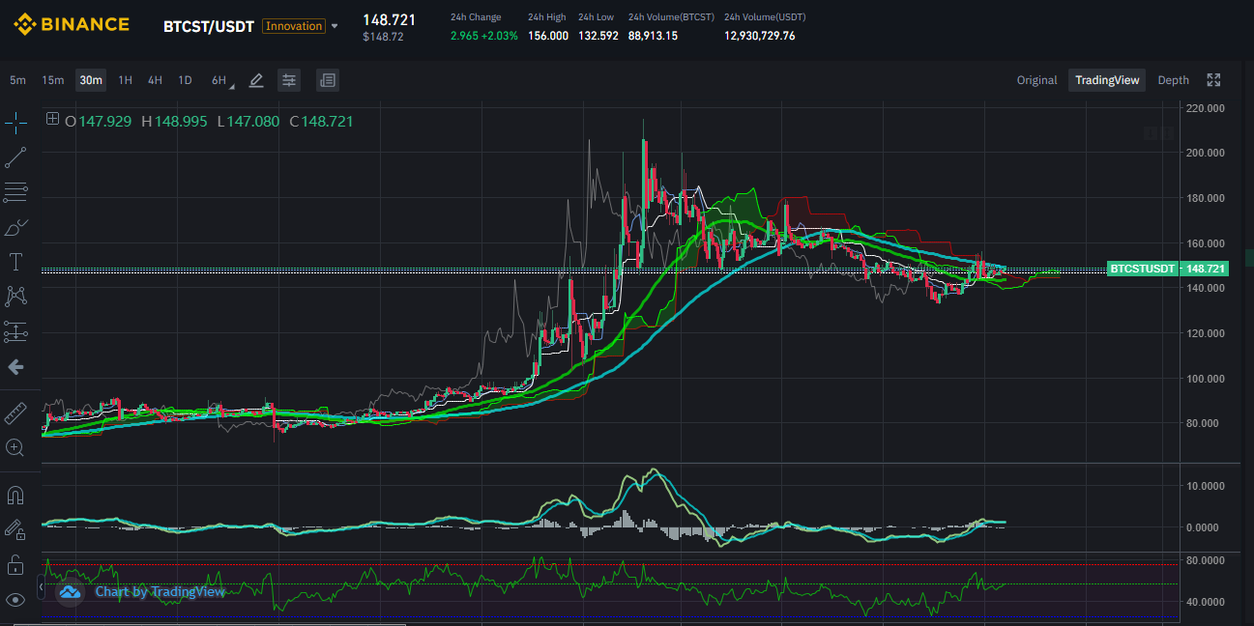
Task: Click the Open value 147.929
Action: [x=104, y=121]
